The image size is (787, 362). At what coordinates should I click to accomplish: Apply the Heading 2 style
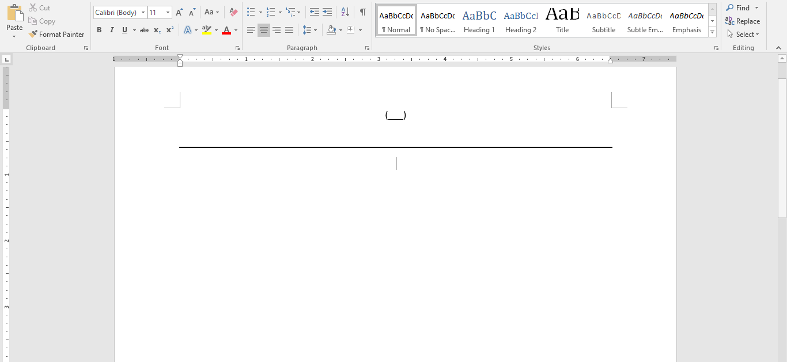tap(521, 21)
